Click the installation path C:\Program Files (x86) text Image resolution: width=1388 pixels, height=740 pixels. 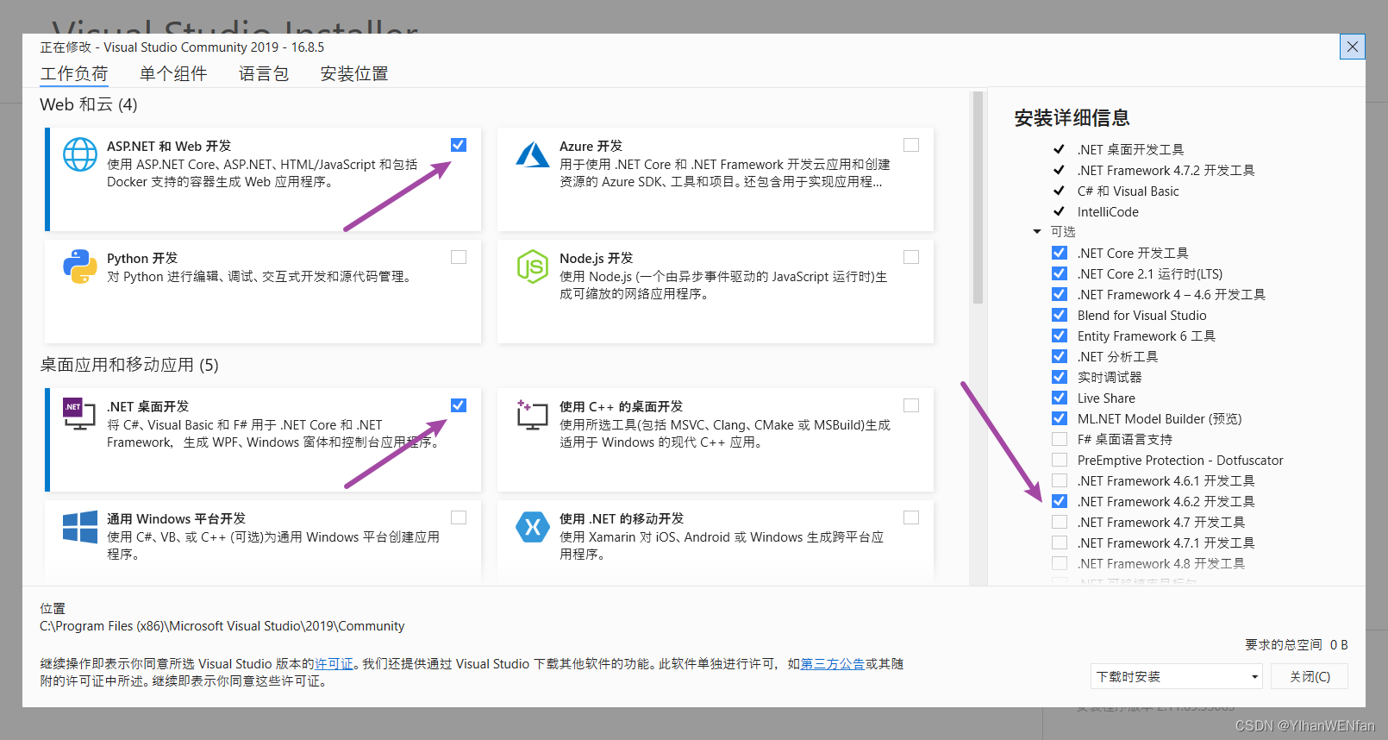tap(222, 625)
